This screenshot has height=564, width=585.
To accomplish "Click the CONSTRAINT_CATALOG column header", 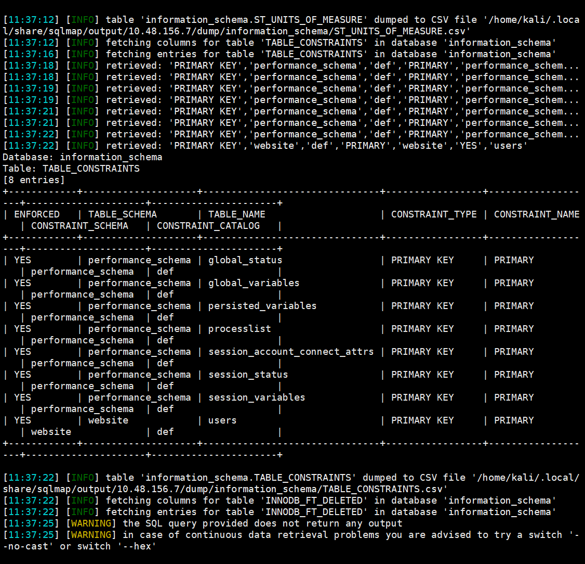I will click(208, 226).
